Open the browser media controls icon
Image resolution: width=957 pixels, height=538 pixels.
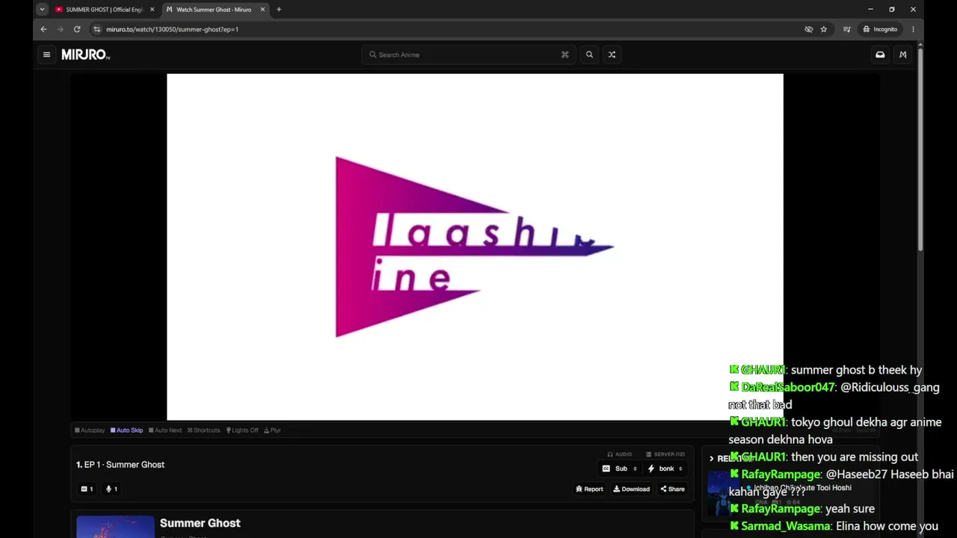point(847,29)
